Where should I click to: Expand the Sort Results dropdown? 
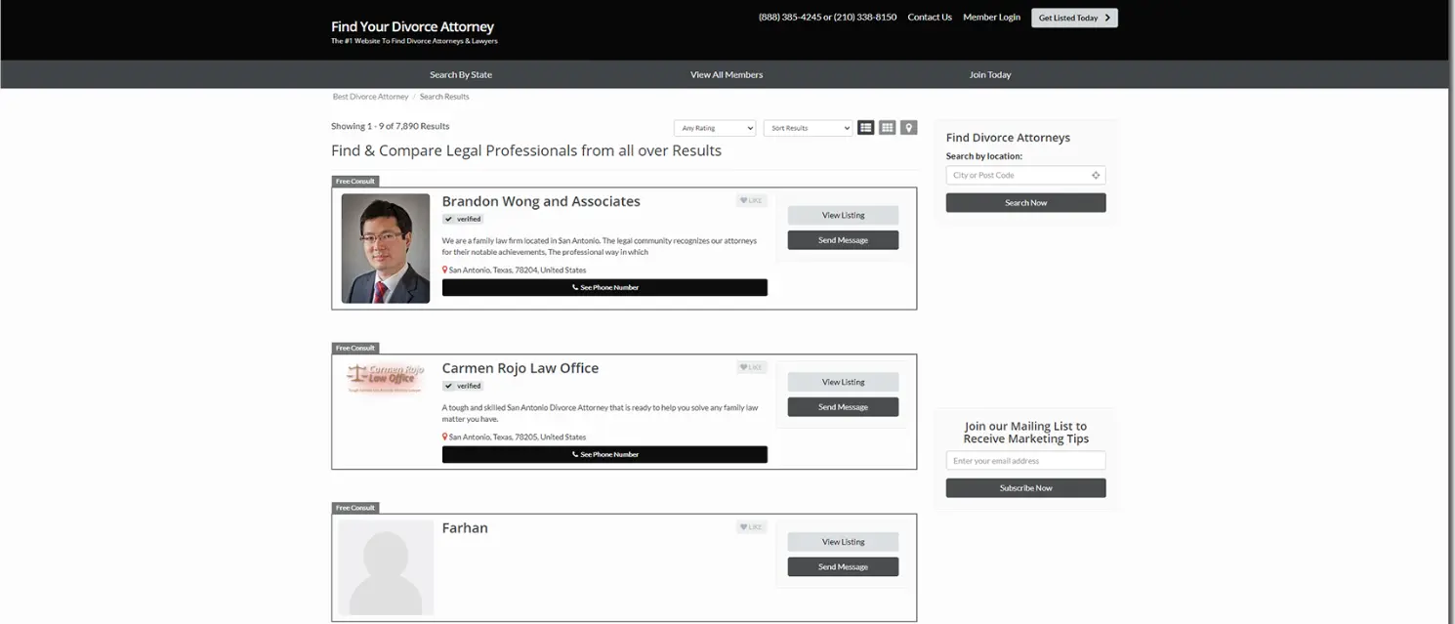click(x=808, y=128)
